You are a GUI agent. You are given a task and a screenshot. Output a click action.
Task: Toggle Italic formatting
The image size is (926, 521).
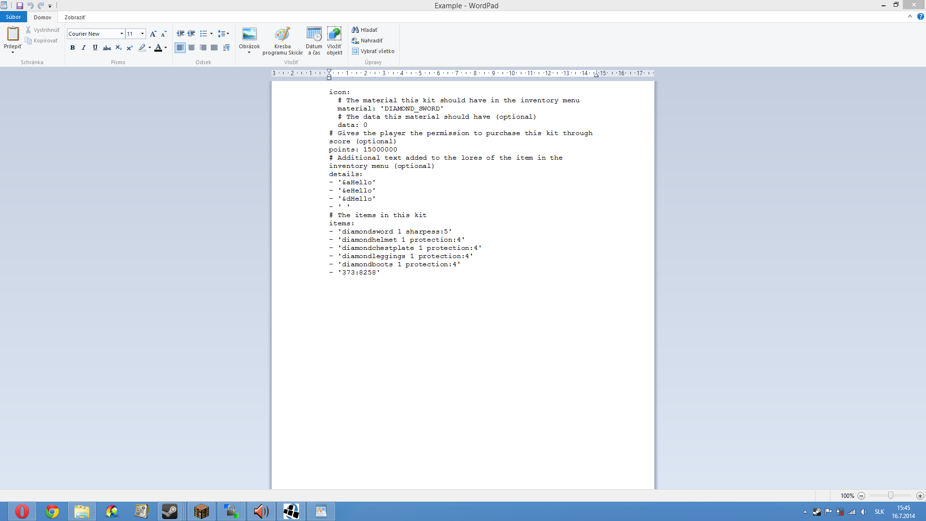84,48
